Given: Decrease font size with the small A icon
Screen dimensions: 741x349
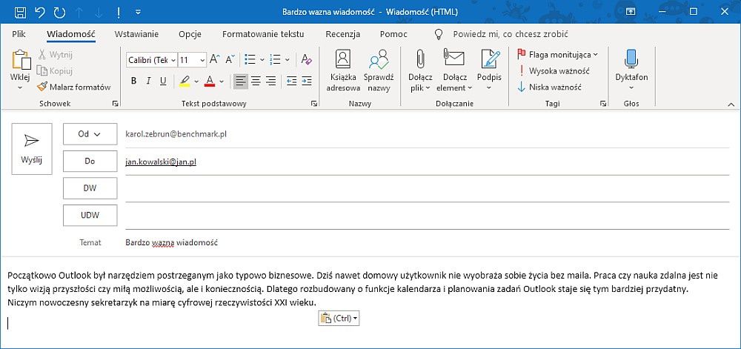Looking at the screenshot, I should pyautogui.click(x=230, y=59).
